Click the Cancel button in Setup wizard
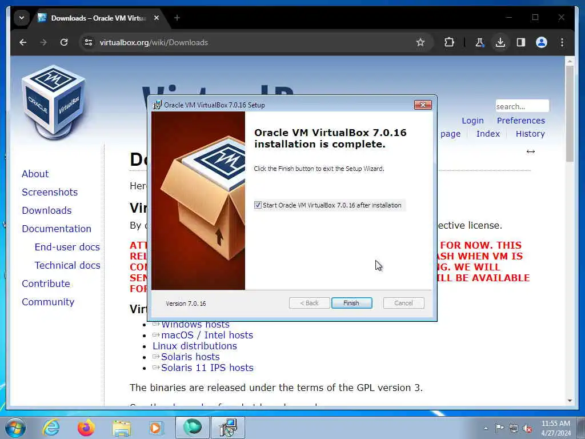585x439 pixels. (403, 303)
